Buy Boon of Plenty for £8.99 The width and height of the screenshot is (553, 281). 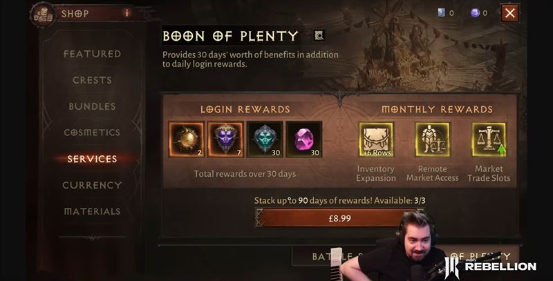coord(339,218)
